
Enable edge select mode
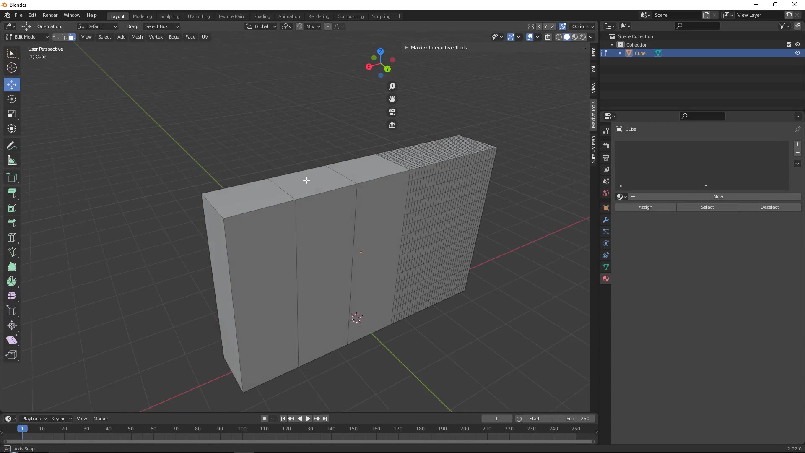click(64, 37)
